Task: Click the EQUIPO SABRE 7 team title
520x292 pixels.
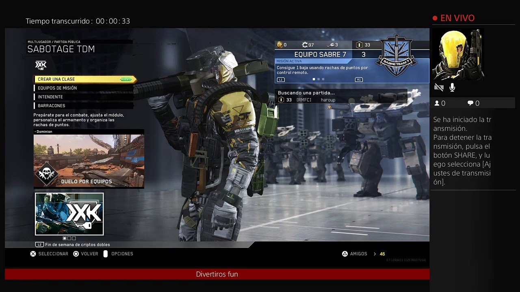Action: [x=320, y=54]
